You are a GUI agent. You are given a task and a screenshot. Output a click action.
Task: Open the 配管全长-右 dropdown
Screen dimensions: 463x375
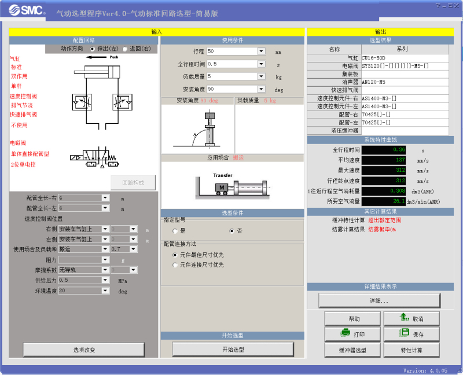click(x=105, y=198)
